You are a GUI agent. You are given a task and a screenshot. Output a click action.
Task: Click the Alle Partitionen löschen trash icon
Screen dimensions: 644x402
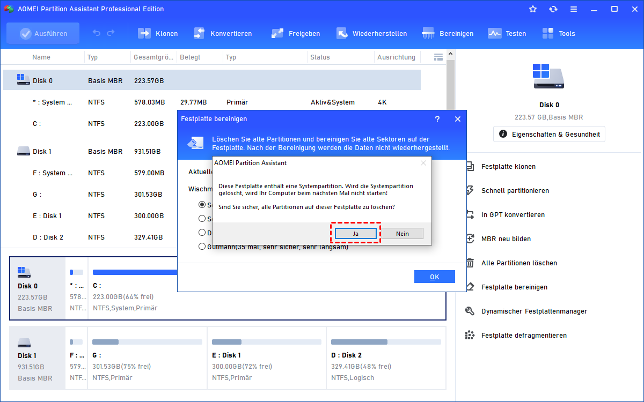point(470,263)
